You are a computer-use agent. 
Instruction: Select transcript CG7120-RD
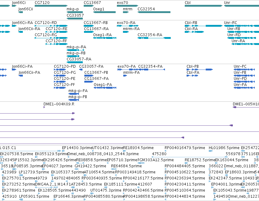click(x=51, y=26)
